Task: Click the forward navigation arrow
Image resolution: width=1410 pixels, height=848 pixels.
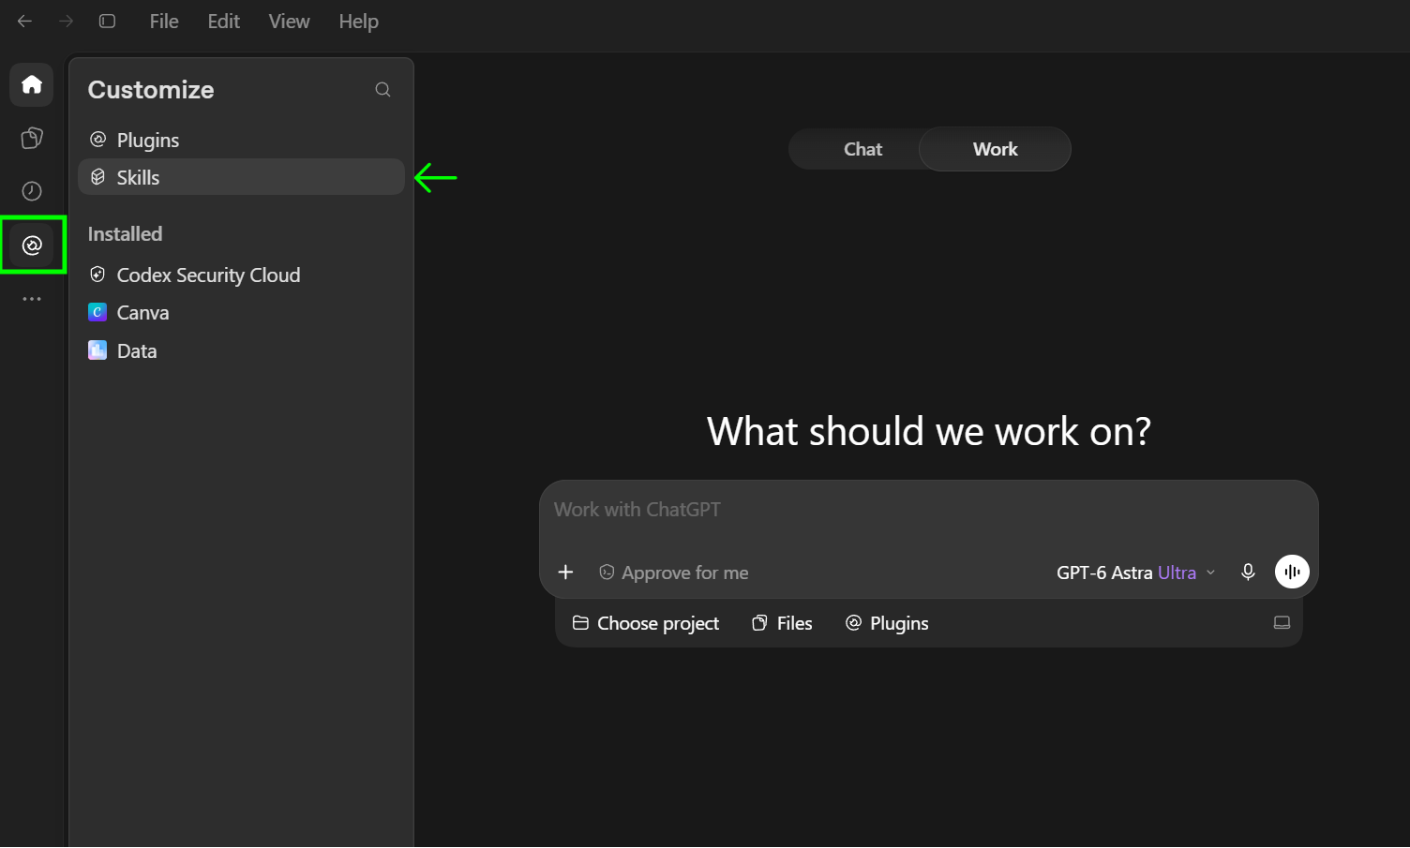Action: (x=67, y=22)
